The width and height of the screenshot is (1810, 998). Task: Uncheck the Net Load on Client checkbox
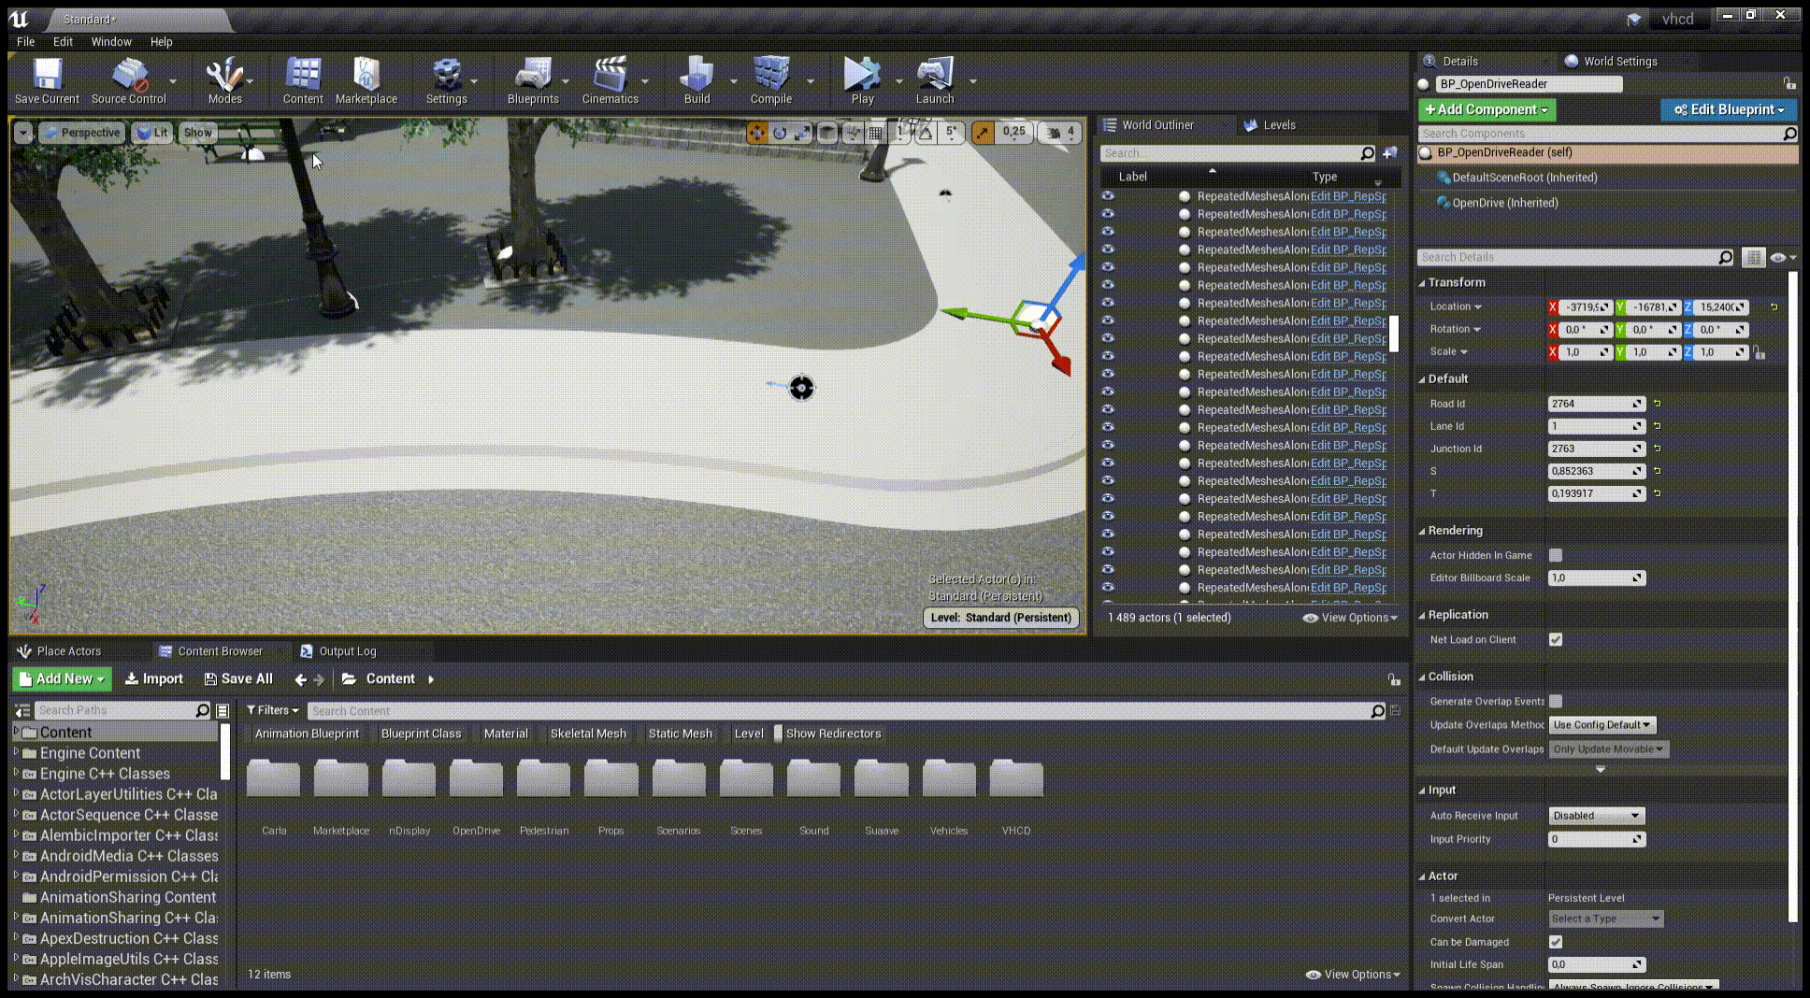coord(1556,640)
